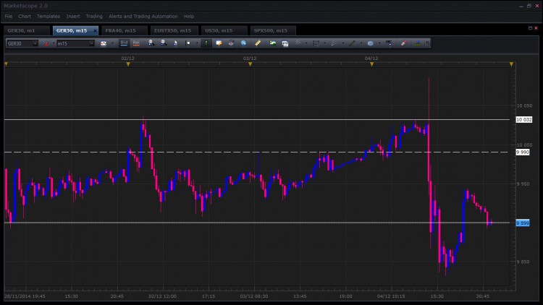Toggle the green indicator icon
The height and width of the screenshot is (305, 543).
coord(206,43)
